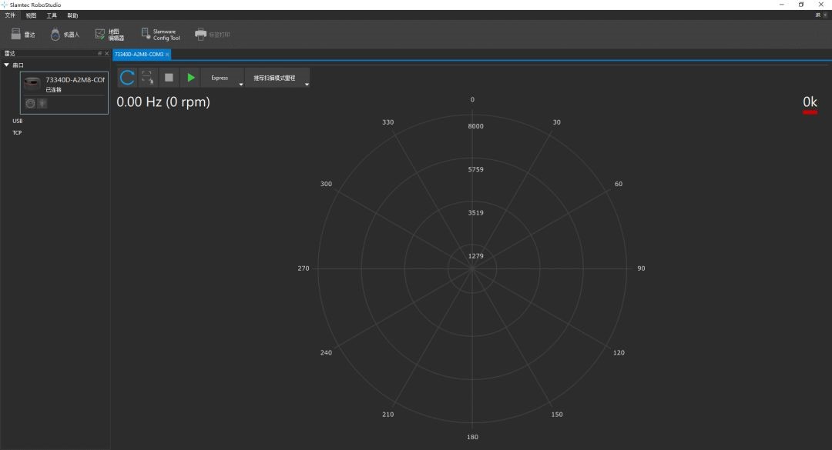Launch the 地图编辑器 map editor
Viewport: 832px width, 450px height.
109,35
